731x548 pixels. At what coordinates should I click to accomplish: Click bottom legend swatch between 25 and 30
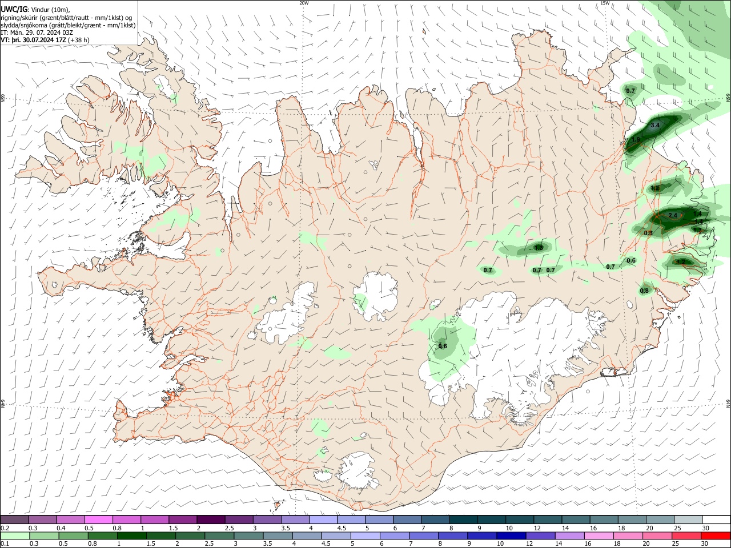coord(685,536)
